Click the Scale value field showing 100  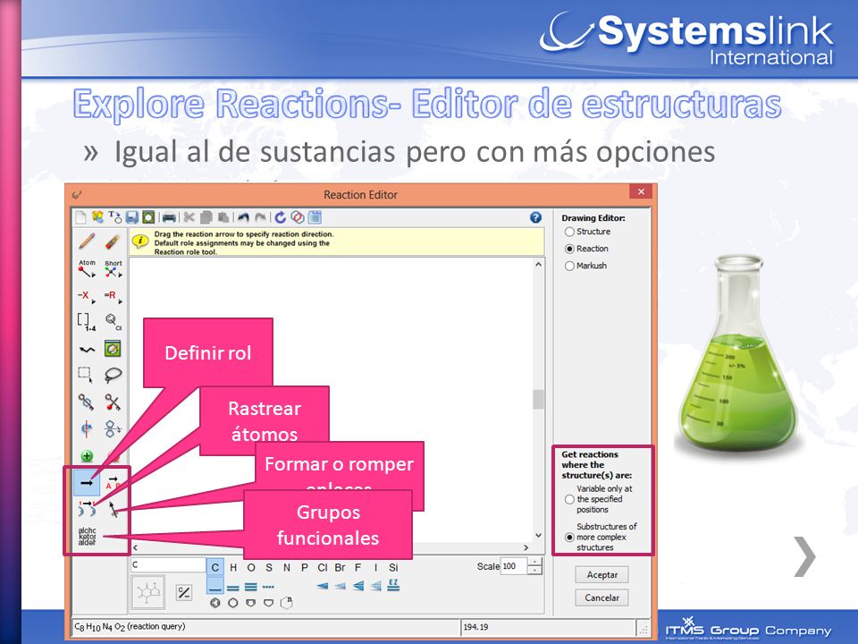pyautogui.click(x=513, y=566)
